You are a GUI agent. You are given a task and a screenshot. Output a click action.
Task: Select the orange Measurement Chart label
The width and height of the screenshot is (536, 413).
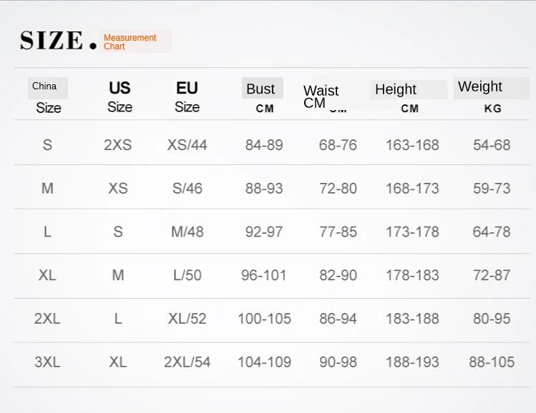coord(130,42)
